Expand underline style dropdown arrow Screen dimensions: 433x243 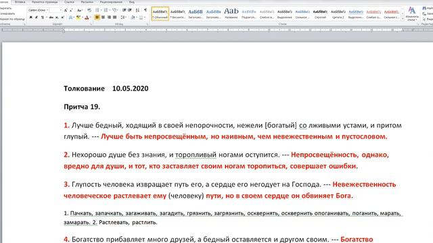pyautogui.click(x=46, y=18)
